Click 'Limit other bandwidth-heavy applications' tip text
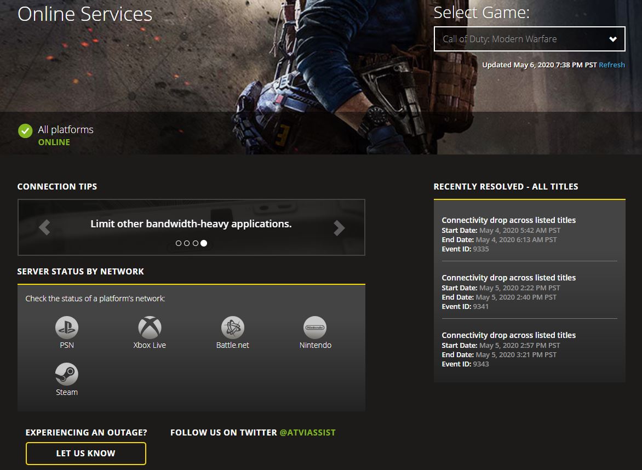Screen dimensions: 642x470 [x=191, y=224]
